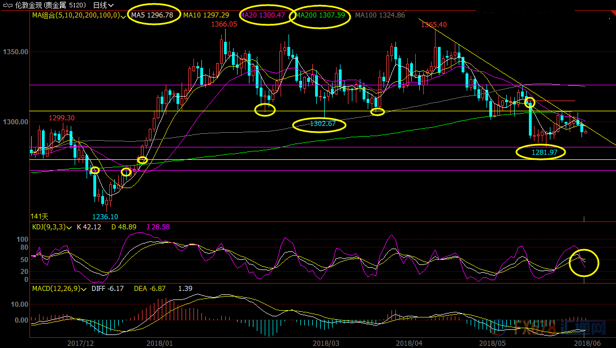Select the MA10 1297.29 readout
Viewport: 616px width, 348px height.
coord(206,15)
